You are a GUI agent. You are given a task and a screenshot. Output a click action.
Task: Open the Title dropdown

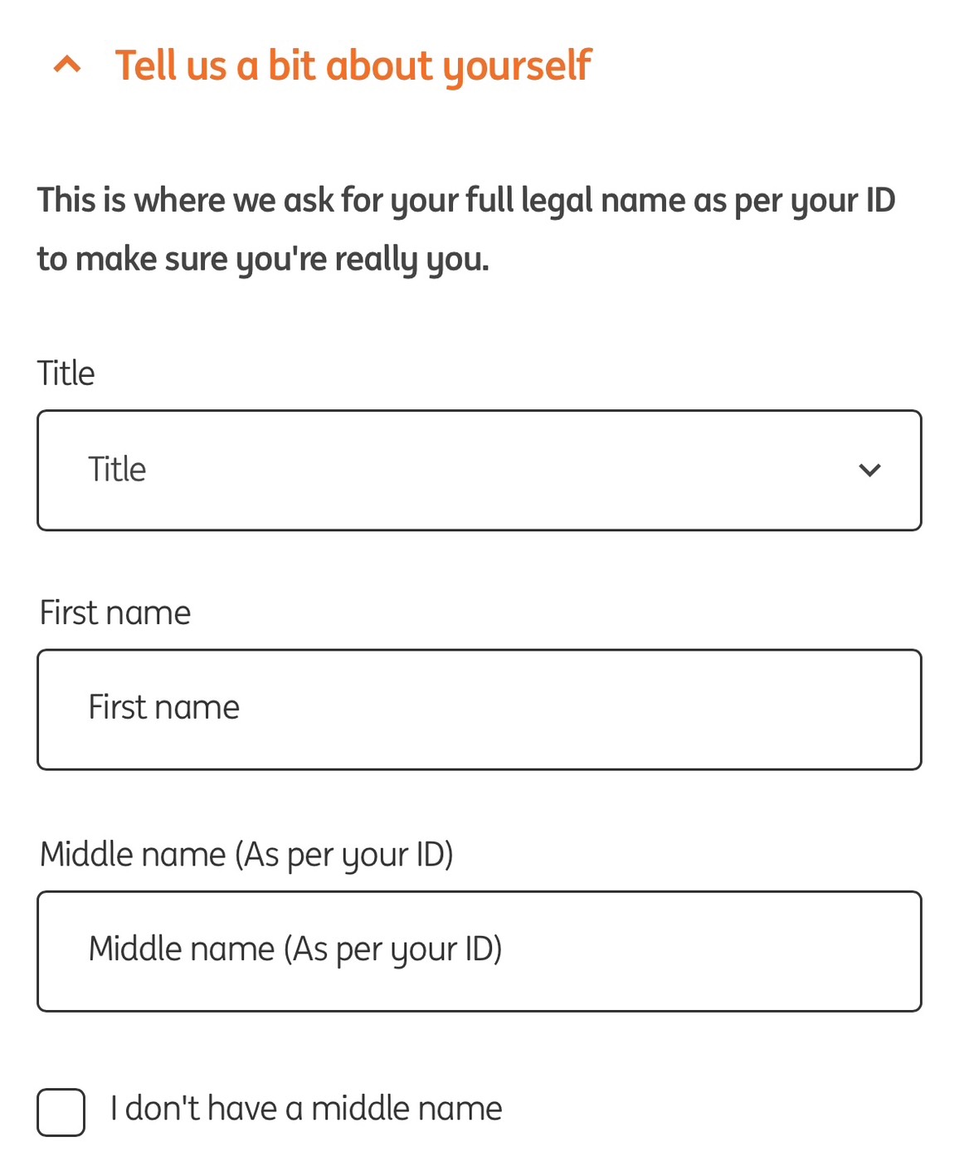(x=479, y=471)
